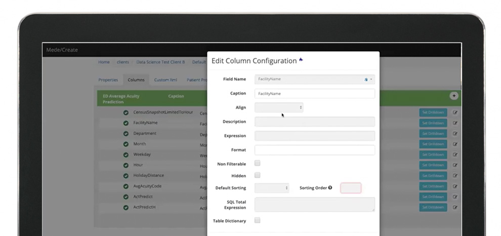
Task: Click Set Drilldown for Month row
Action: click(433, 144)
